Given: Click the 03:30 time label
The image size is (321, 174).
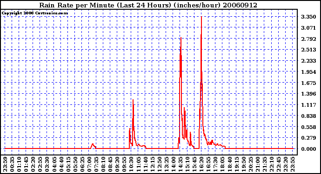Looking at the screenshot, I should pos(47,164).
